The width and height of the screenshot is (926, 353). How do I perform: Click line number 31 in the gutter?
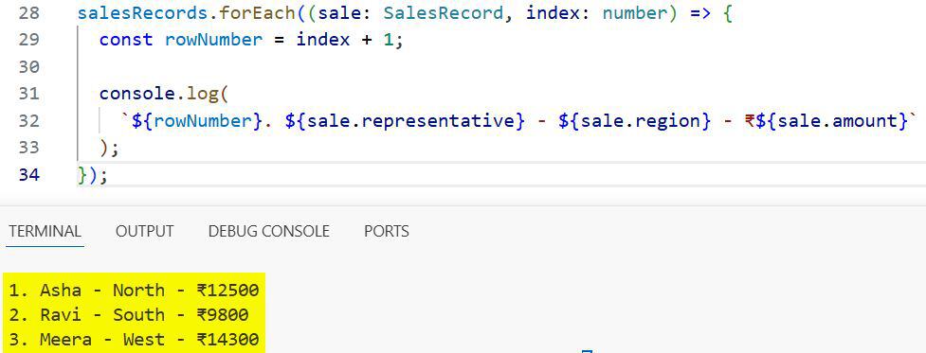click(x=29, y=94)
